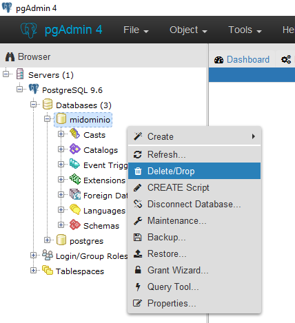This screenshot has width=295, height=323.
Task: Choose CREATE Script menu entry
Action: point(194,187)
